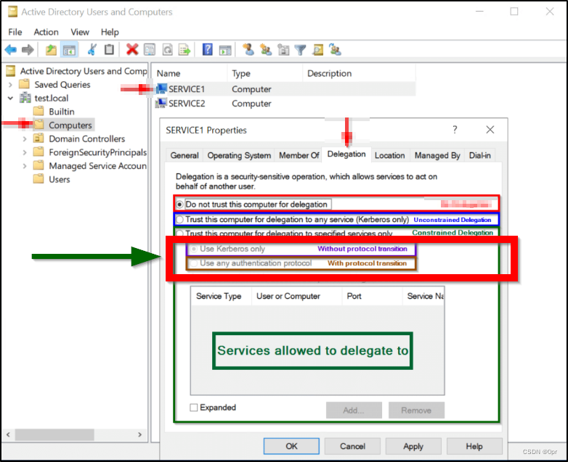The height and width of the screenshot is (462, 568).
Task: Select the Computers tree item
Action: click(63, 125)
